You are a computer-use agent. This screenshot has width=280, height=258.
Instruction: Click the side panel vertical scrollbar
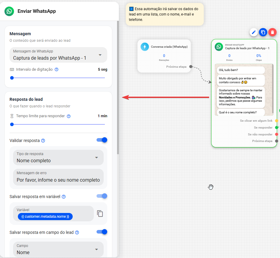[x=118, y=88]
